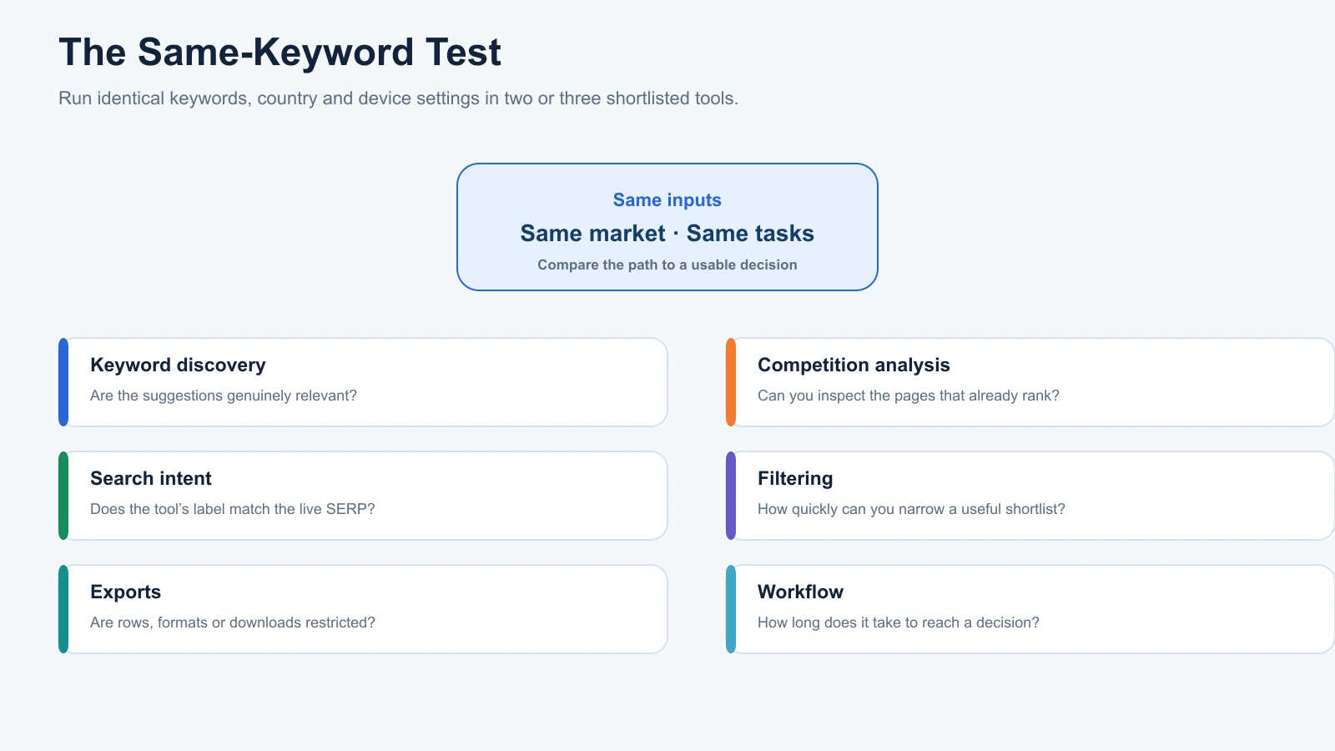
Task: Click "Does the tool's label match the live SERP?"
Action: 233,509
